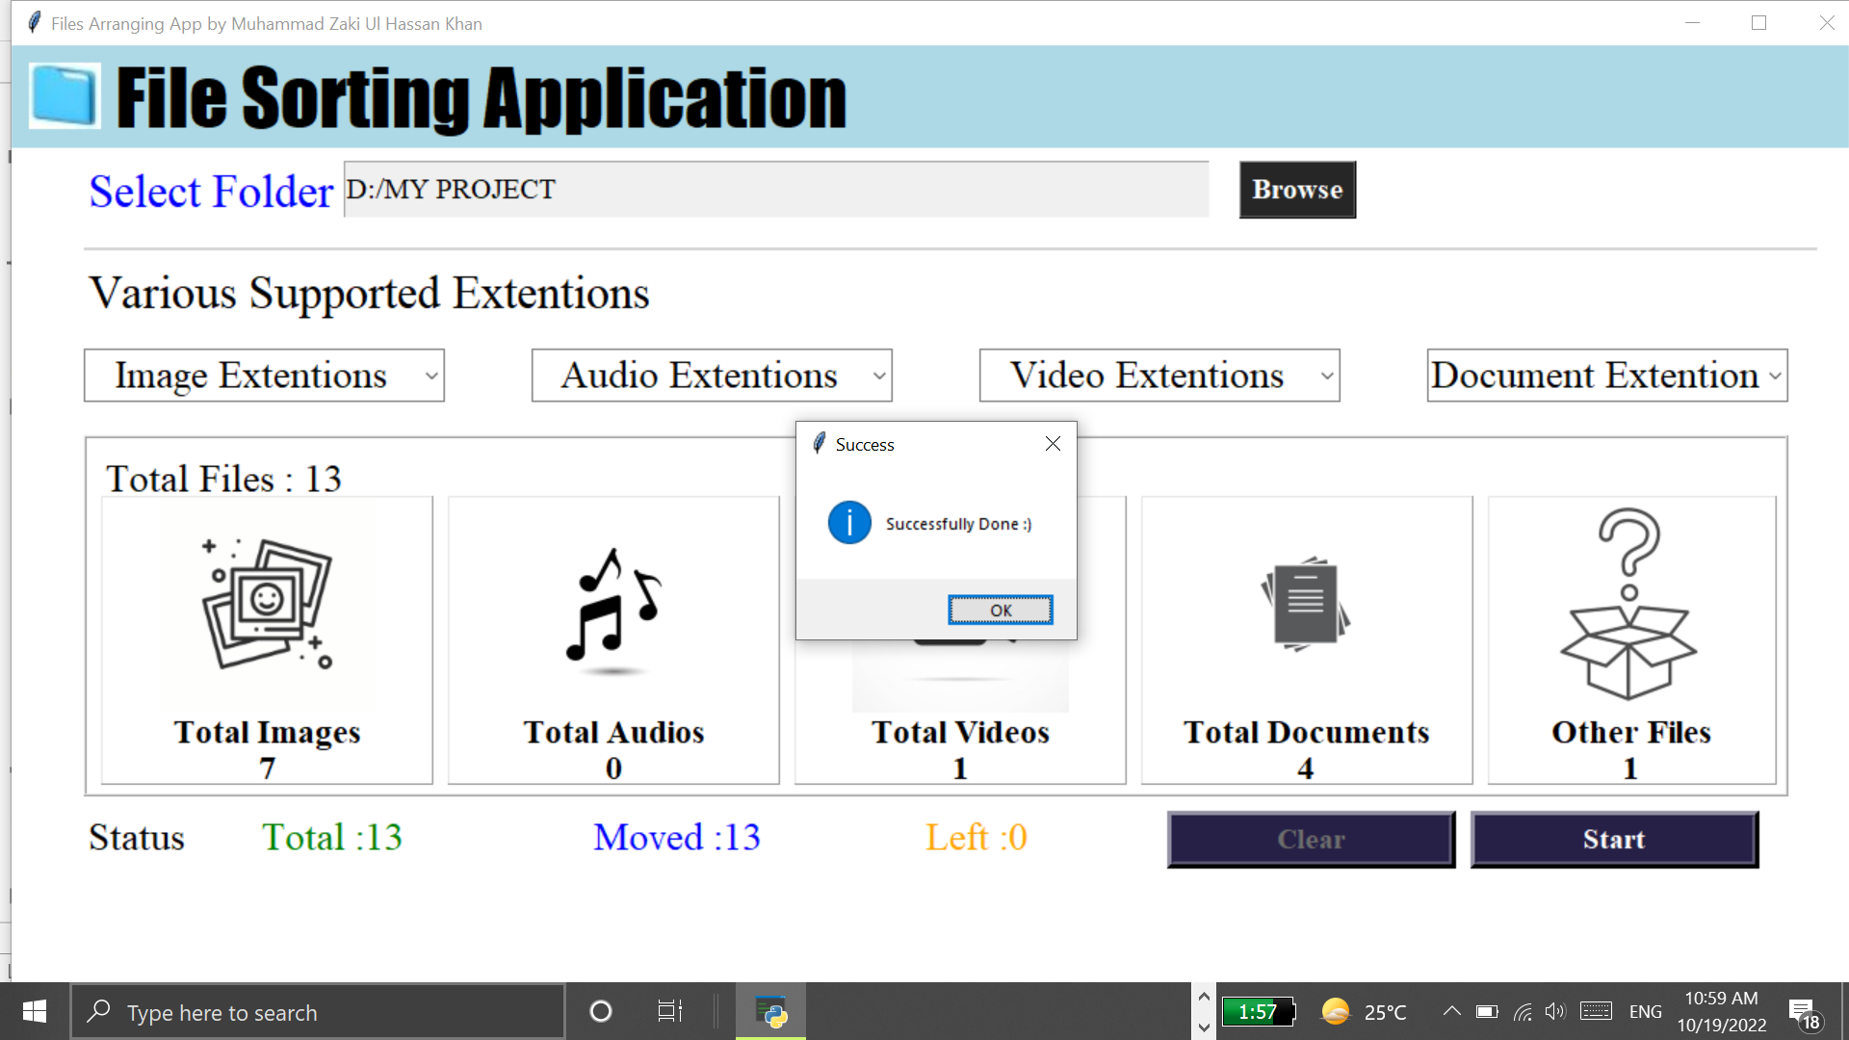Click OK to dismiss the Success message

point(1000,609)
